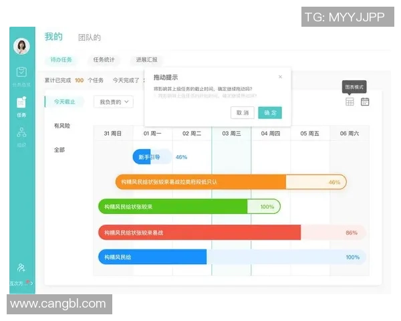Image resolution: width=401 pixels, height=321 pixels.
Task: Click the 01 周一 column header
Action: 152,133
